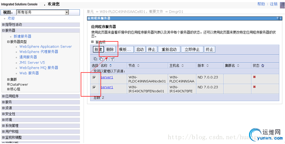Click the clear filter value icon
285x144 pixels.
click(x=112, y=59)
